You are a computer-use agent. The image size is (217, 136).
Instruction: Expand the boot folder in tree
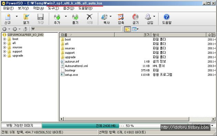click(4, 39)
